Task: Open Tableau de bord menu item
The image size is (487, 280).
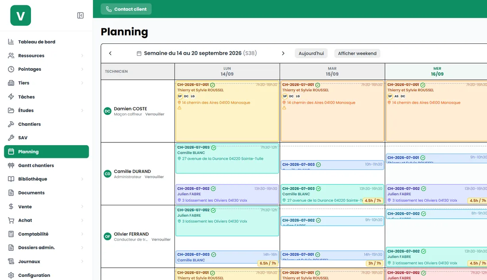Action: (46, 42)
